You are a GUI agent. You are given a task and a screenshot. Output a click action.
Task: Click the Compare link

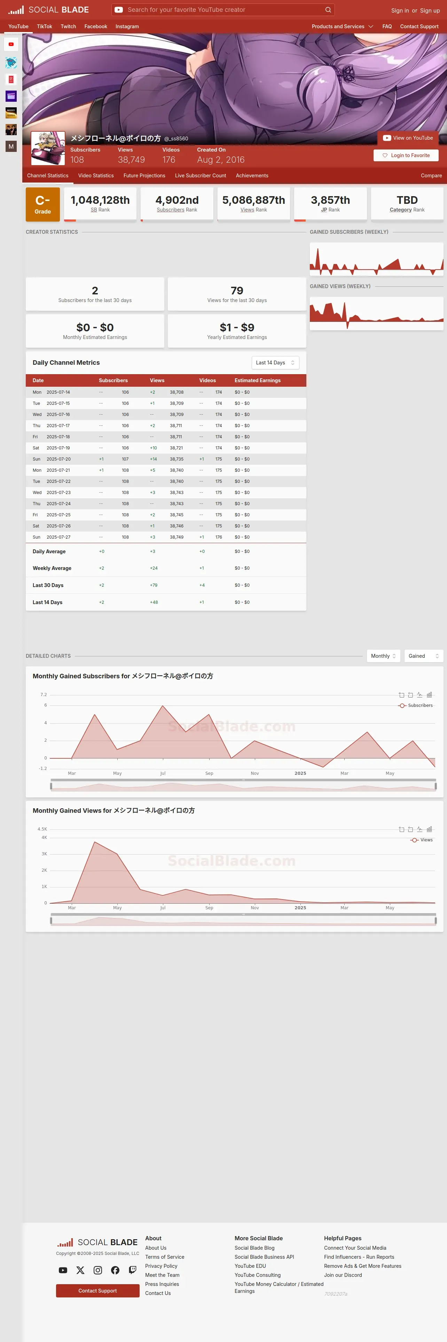point(431,176)
